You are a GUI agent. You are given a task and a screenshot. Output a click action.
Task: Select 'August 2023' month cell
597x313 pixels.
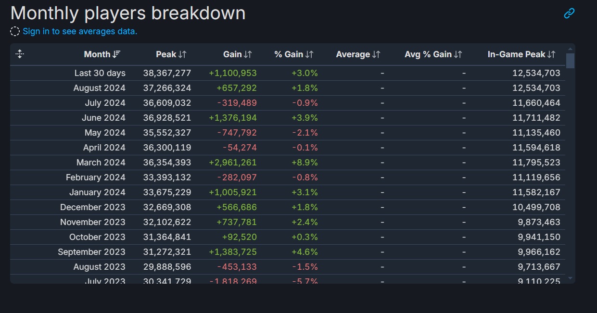click(100, 267)
